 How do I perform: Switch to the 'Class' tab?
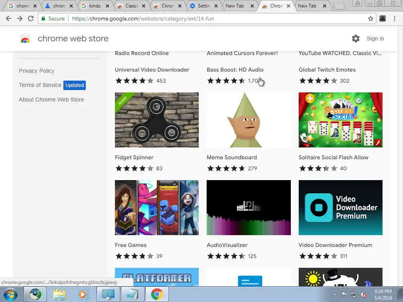[131, 6]
